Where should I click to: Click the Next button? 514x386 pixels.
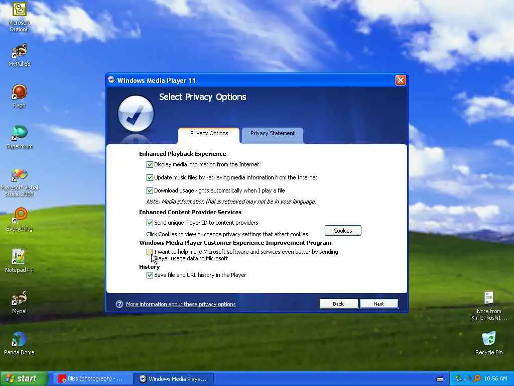coord(378,304)
